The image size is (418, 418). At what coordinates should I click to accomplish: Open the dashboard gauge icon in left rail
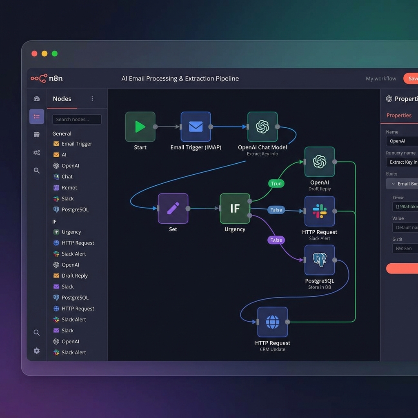36,99
